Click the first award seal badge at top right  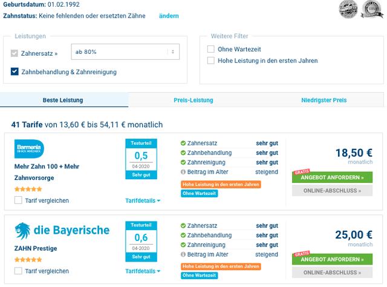(x=348, y=9)
